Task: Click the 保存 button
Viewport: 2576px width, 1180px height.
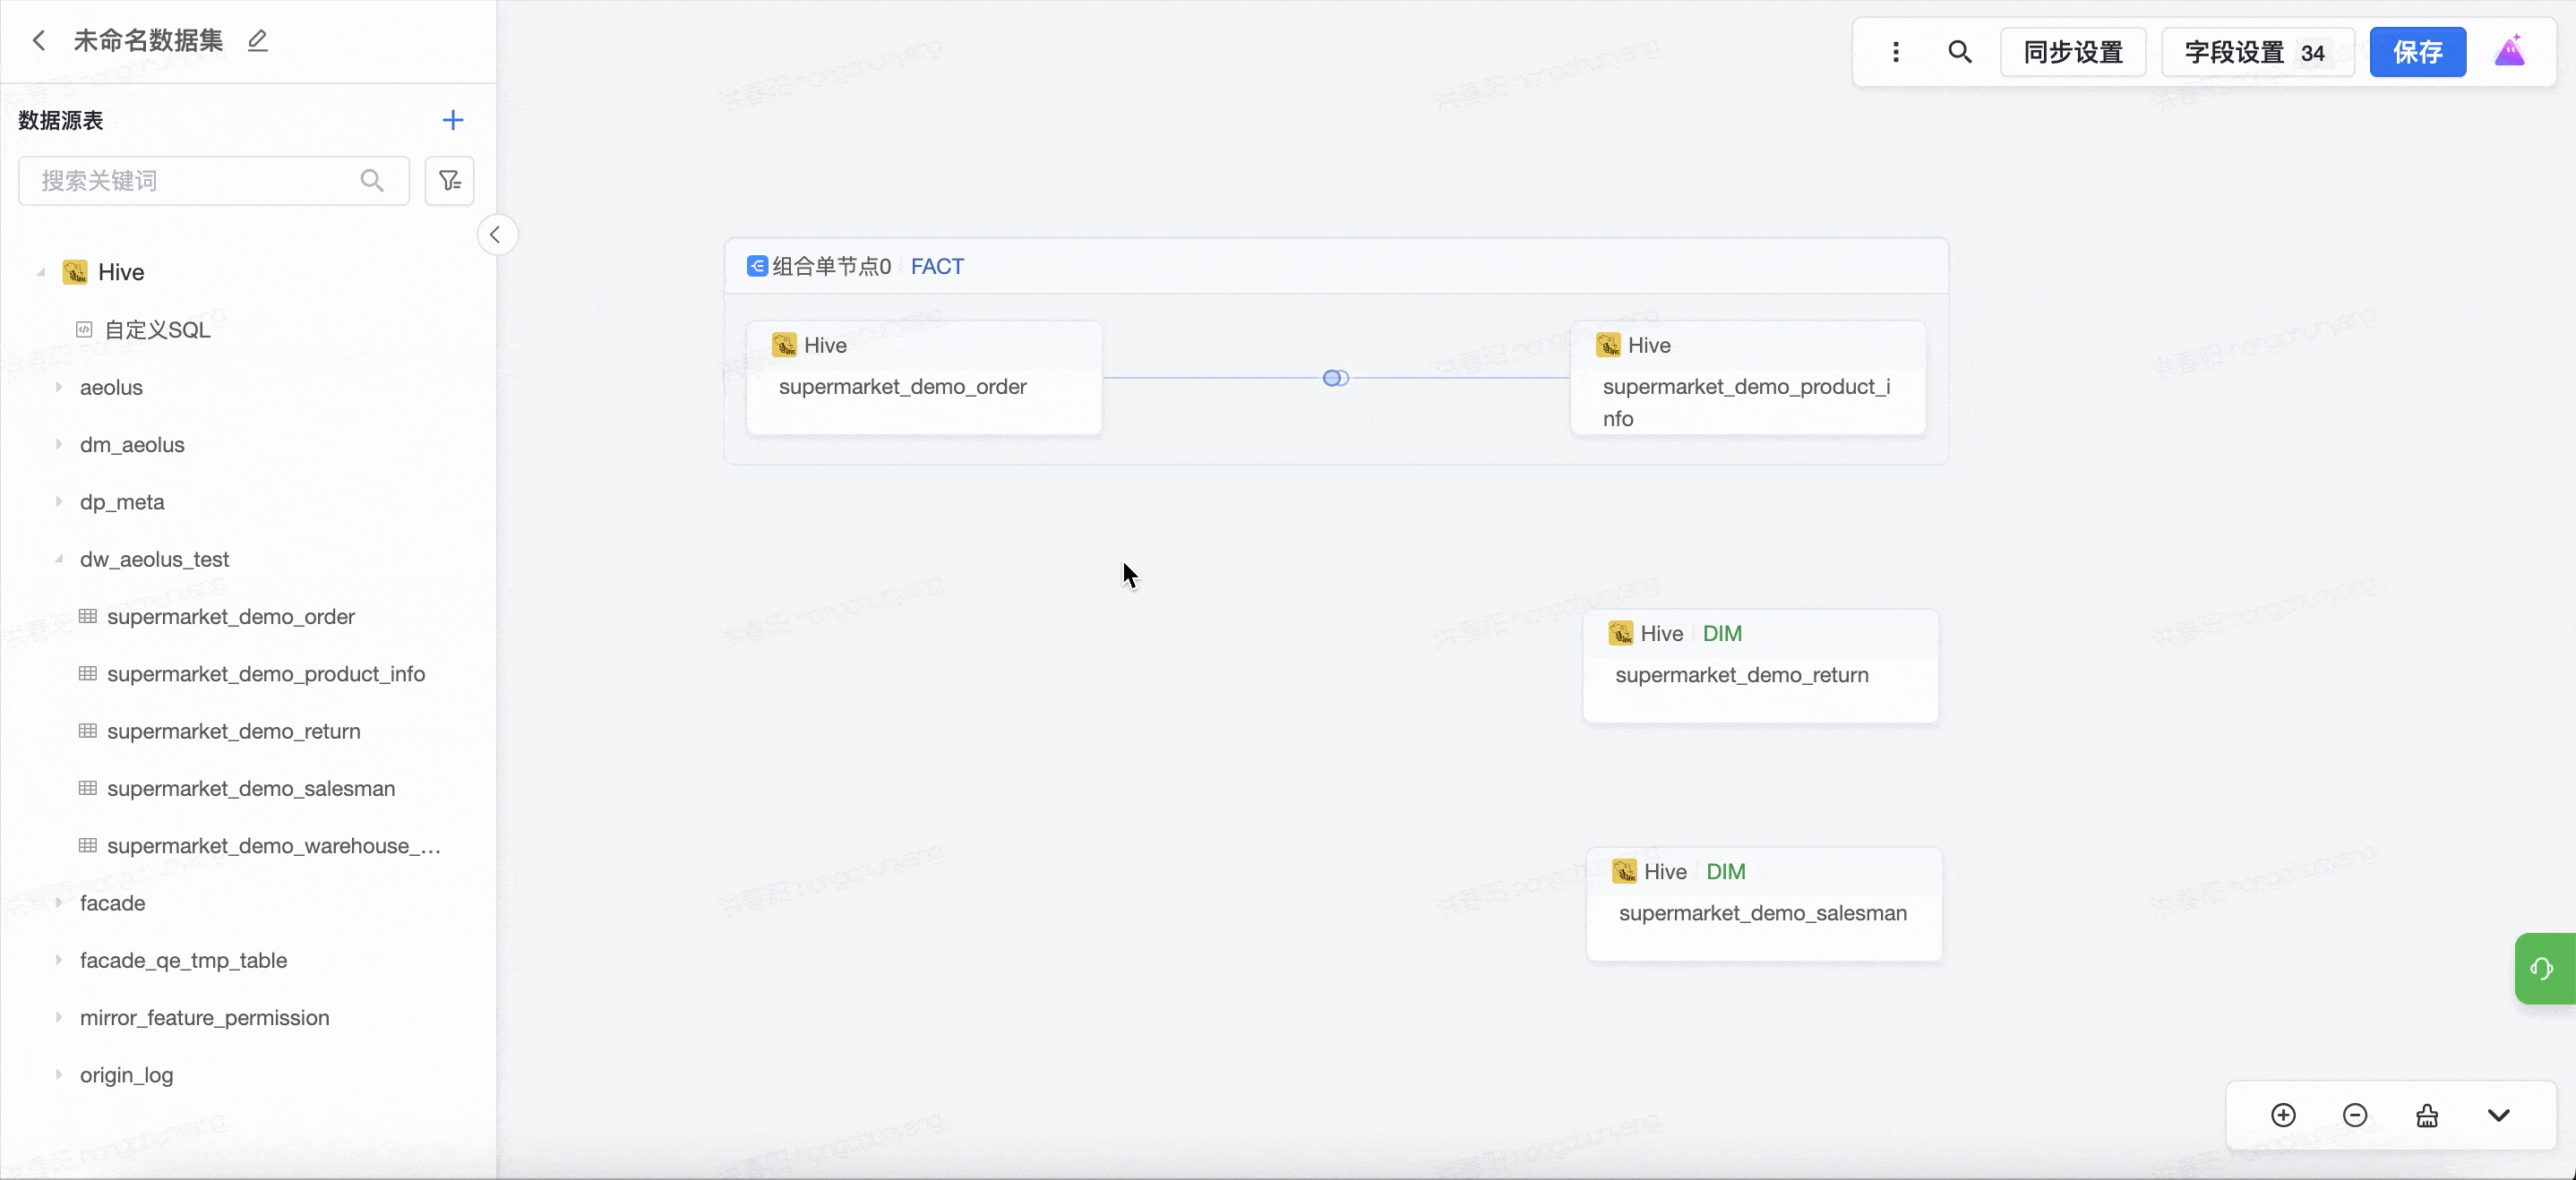Action: coord(2417,52)
